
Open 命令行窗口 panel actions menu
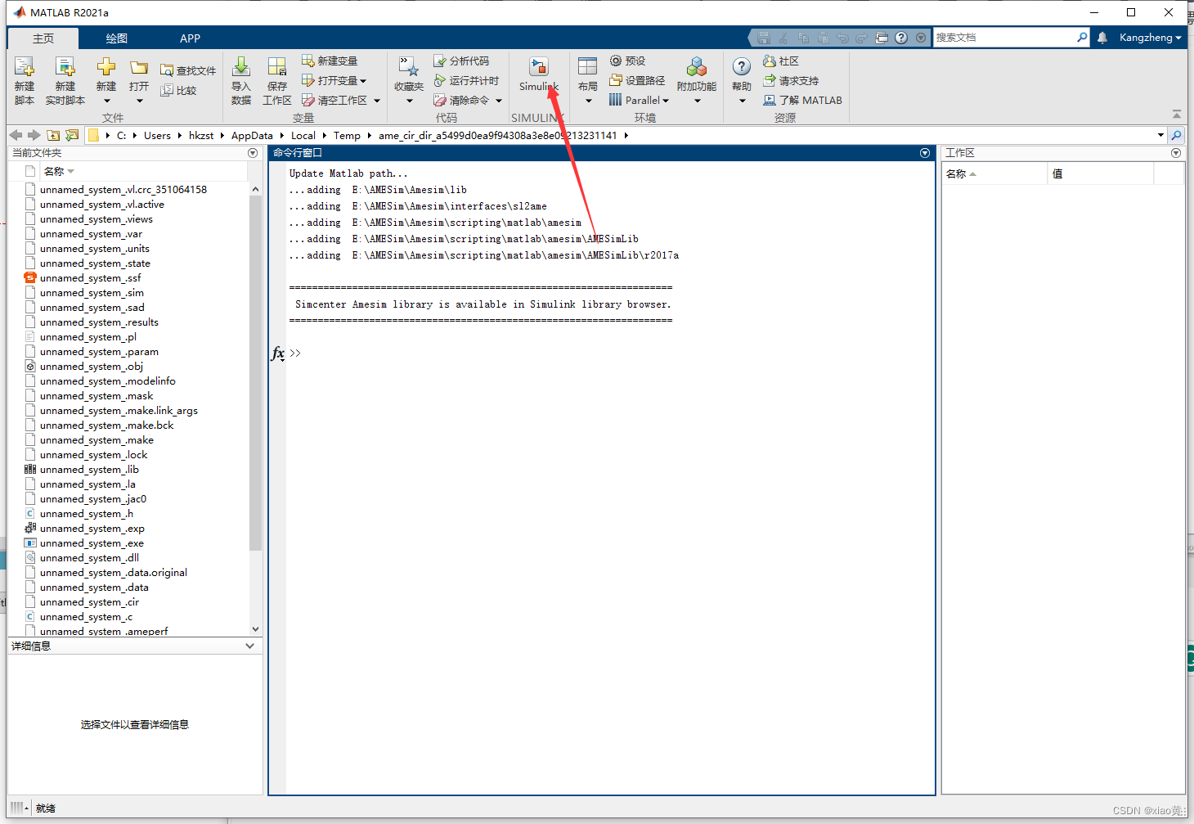(925, 153)
